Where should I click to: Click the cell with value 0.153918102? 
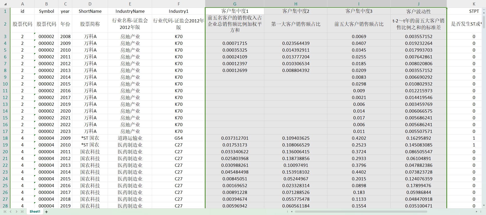(296, 172)
